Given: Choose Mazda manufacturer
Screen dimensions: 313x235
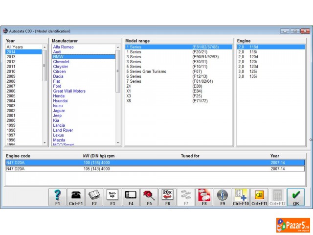Looking at the screenshot, I should tap(84, 140).
